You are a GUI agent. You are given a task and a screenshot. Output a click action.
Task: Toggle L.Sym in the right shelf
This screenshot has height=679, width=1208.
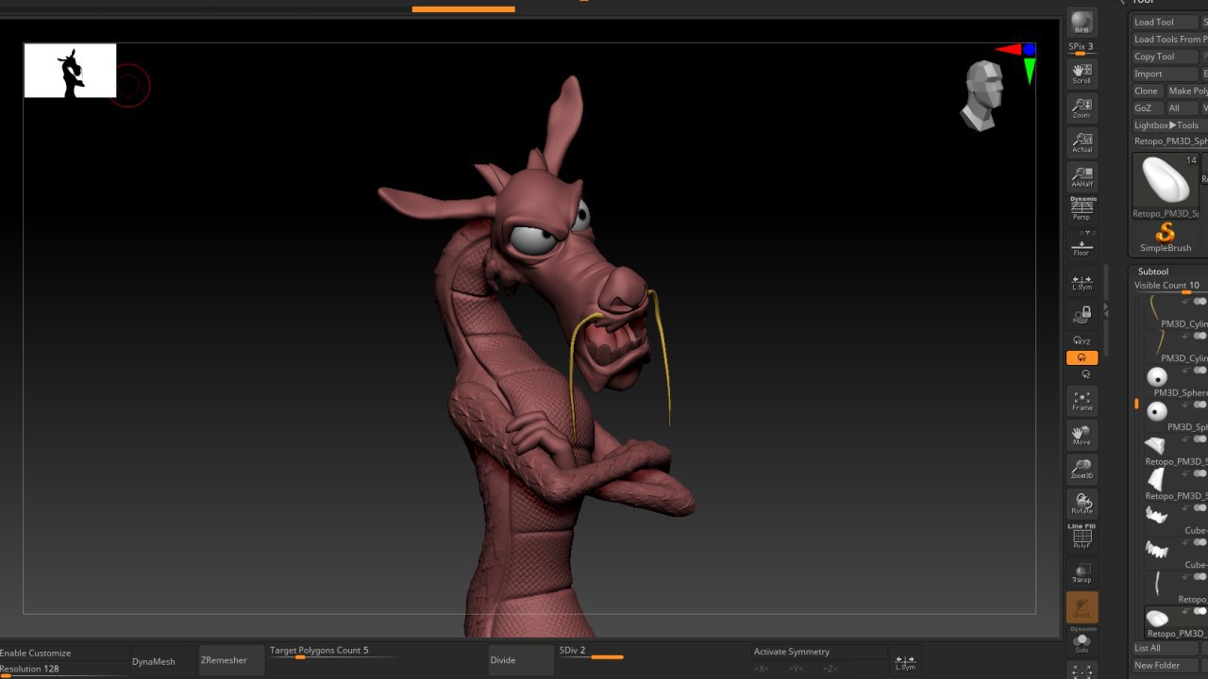(1082, 281)
